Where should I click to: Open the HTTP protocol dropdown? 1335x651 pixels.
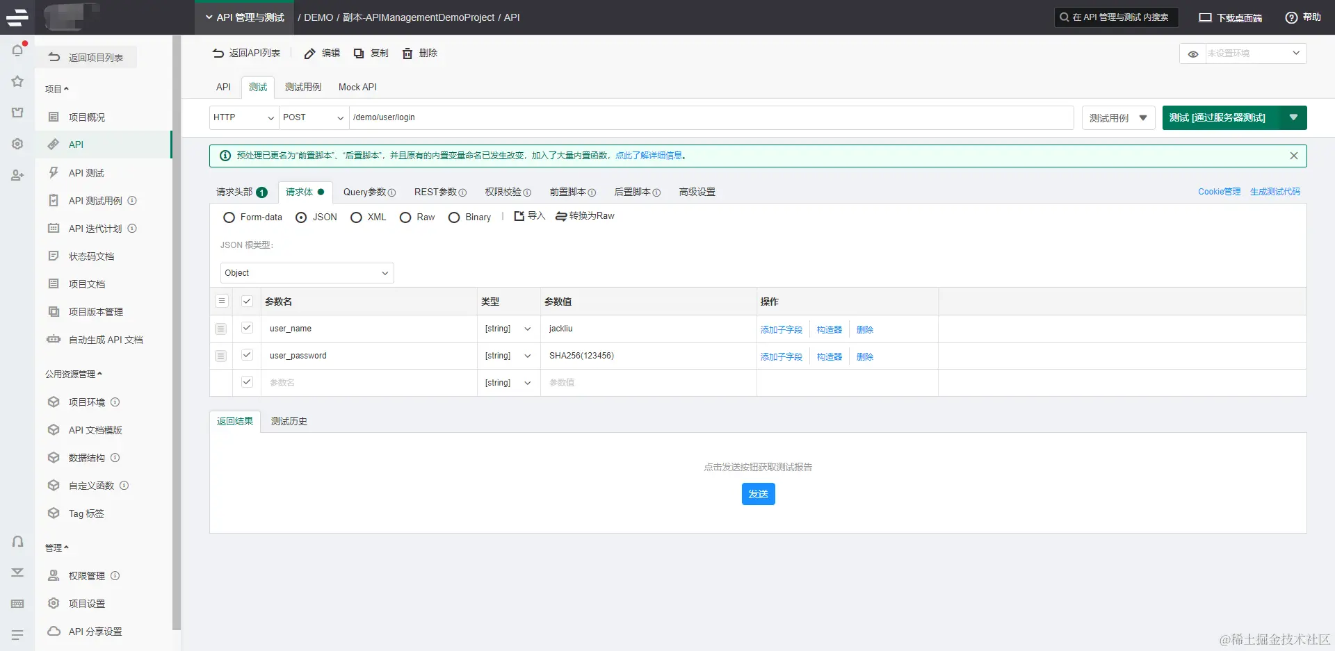click(x=244, y=117)
